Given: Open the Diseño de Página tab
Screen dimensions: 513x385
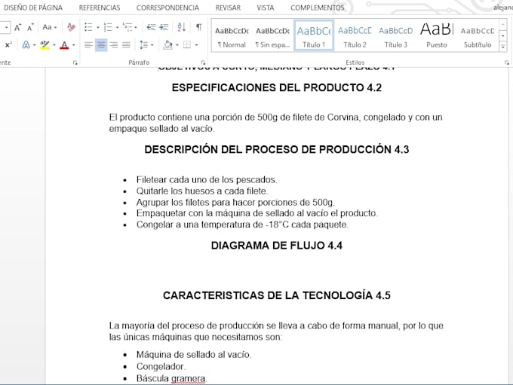Looking at the screenshot, I should pyautogui.click(x=33, y=8).
